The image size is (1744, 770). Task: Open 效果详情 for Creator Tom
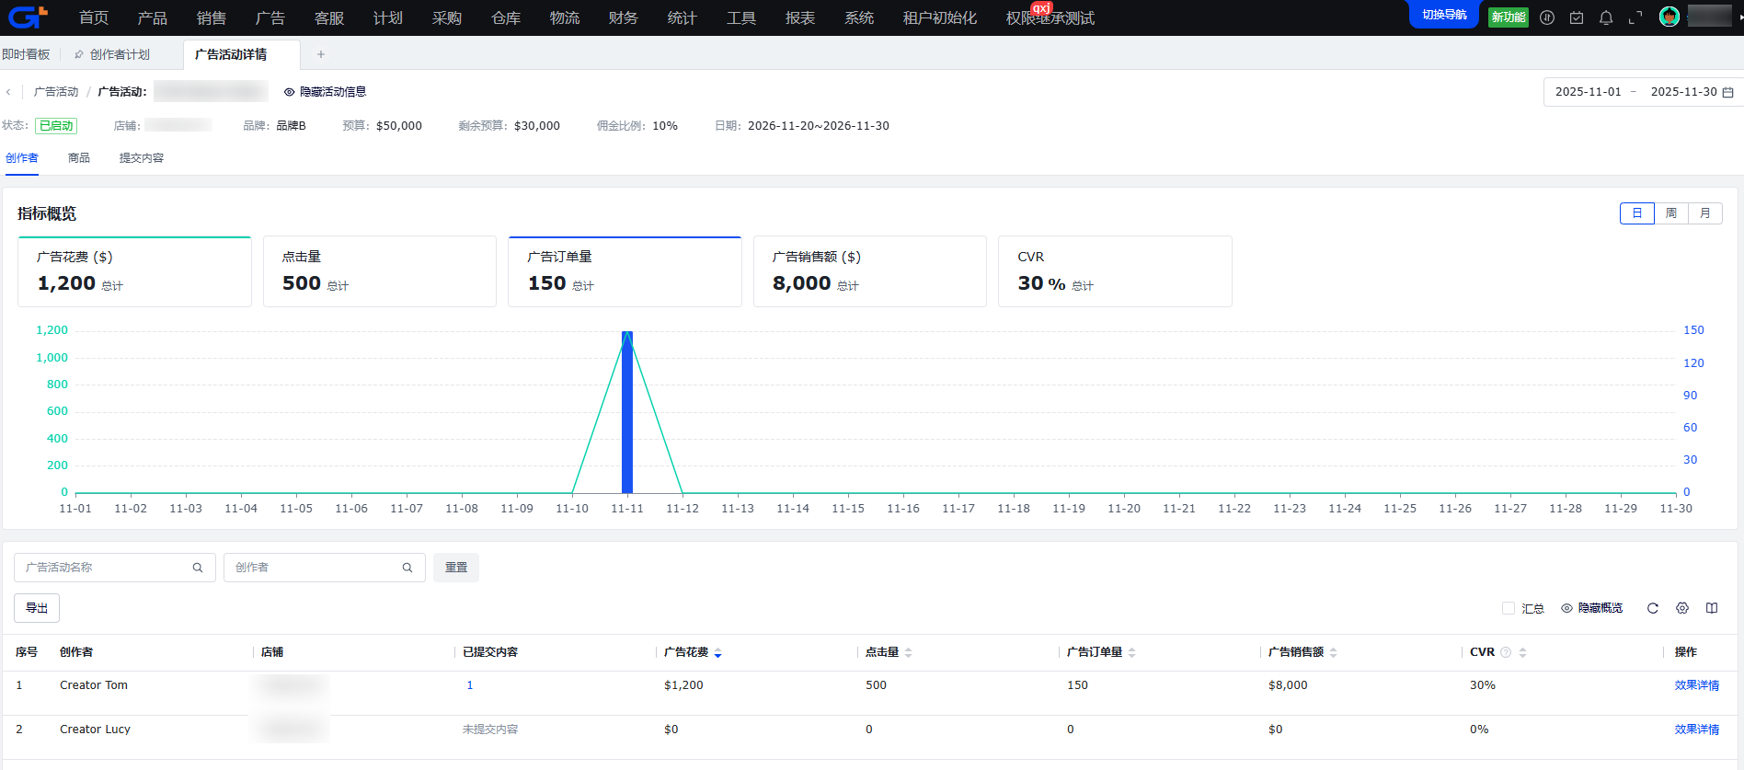coord(1696,685)
